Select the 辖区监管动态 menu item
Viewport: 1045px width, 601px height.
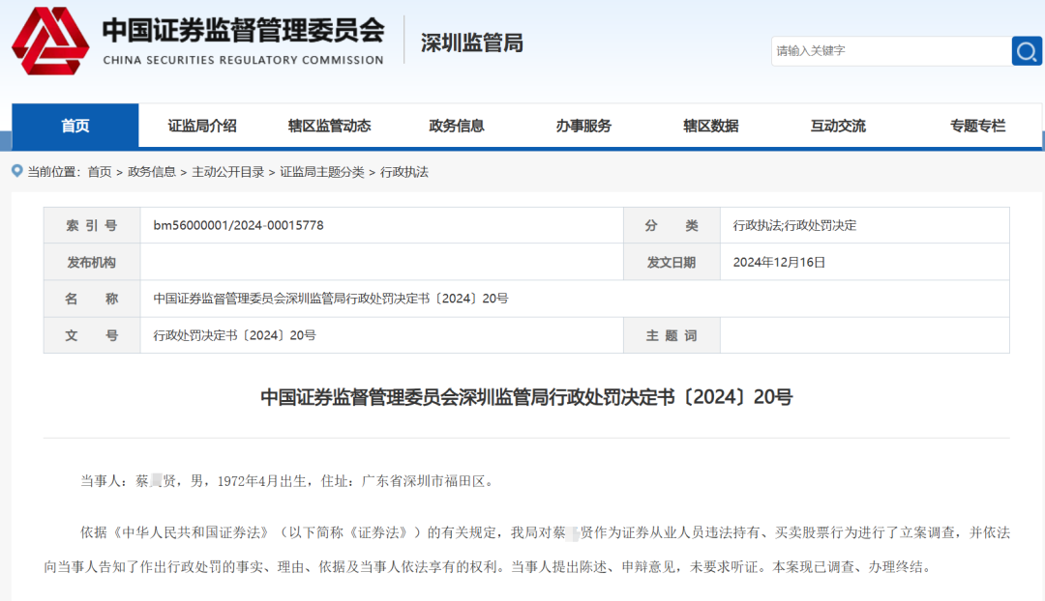click(x=329, y=126)
